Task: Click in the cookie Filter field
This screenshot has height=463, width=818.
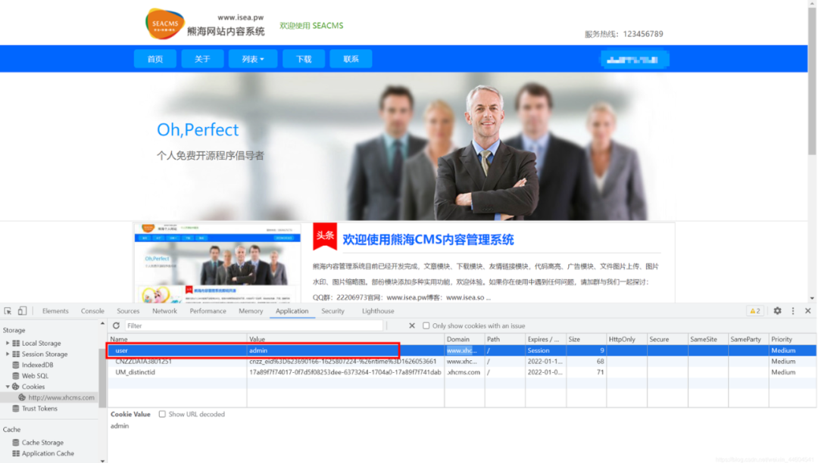Action: pyautogui.click(x=254, y=325)
